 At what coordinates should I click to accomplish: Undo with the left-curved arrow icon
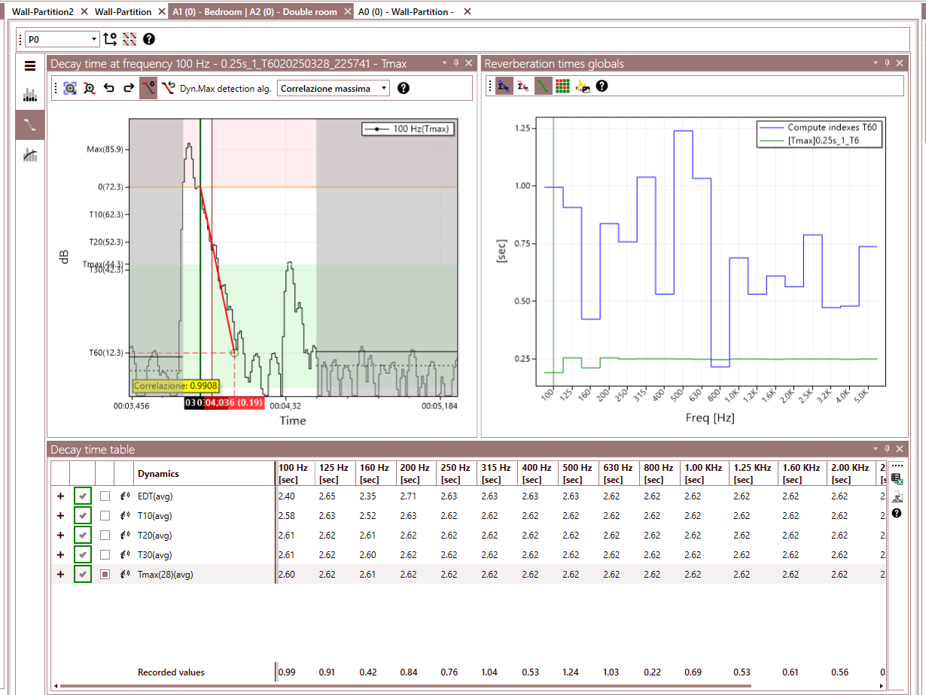click(109, 88)
